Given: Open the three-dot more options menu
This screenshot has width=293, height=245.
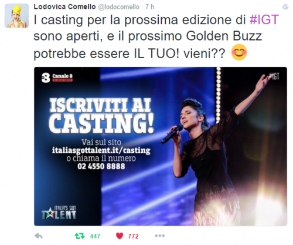Looking at the screenshot, I should (160, 236).
